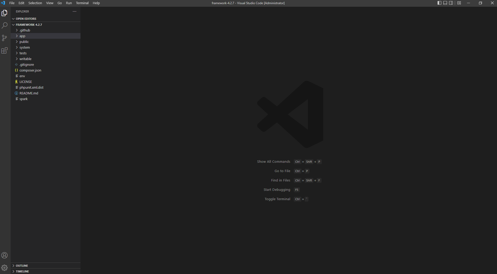Click the EXPLORER panel title

pyautogui.click(x=22, y=11)
